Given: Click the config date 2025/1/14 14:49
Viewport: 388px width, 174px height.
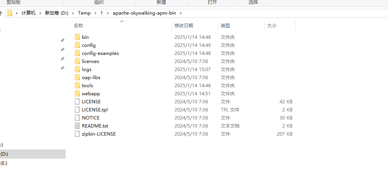Looking at the screenshot, I should (x=193, y=45).
